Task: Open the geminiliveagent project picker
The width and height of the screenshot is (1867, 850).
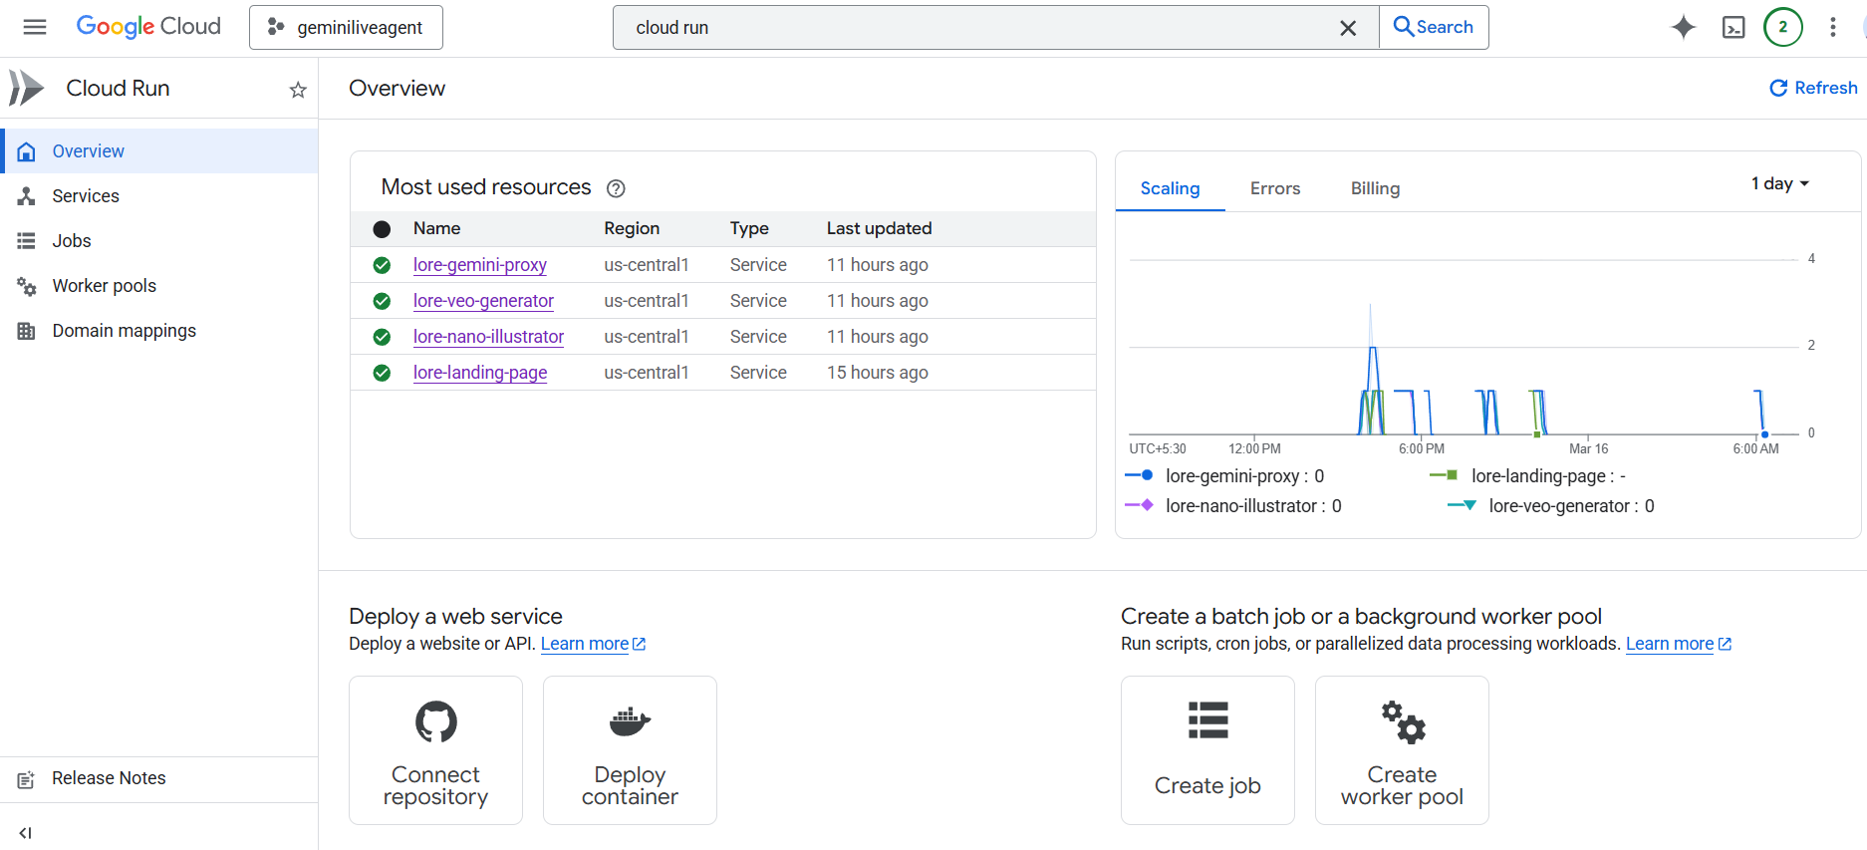Action: tap(346, 27)
